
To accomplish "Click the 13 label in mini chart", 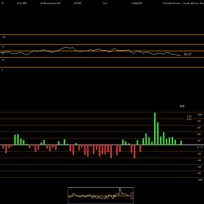I will (131, 193).
